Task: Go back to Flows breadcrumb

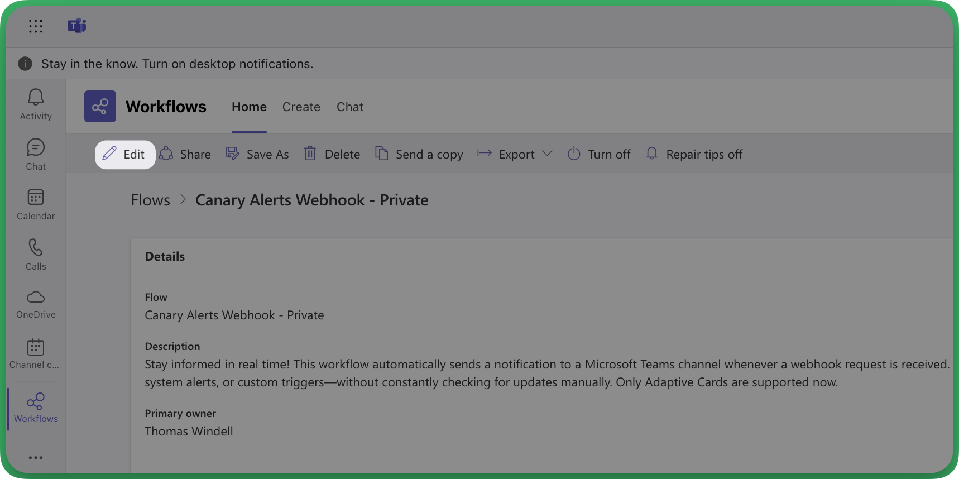Action: [x=151, y=200]
